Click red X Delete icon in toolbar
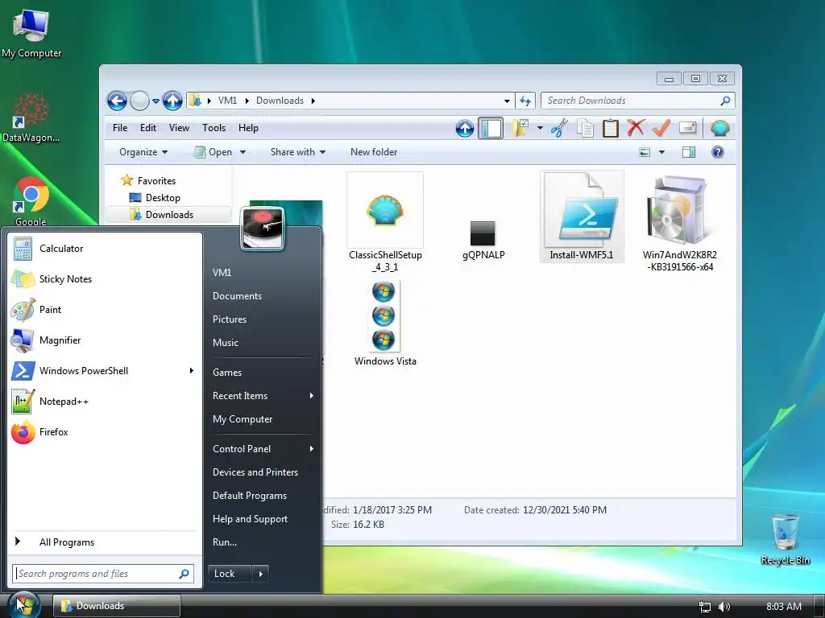825x618 pixels. click(x=636, y=128)
